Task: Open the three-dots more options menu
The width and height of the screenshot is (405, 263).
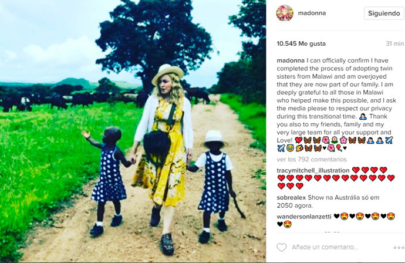Action: click(399, 248)
